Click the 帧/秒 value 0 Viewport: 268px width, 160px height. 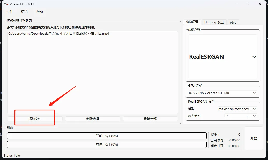tap(239, 135)
